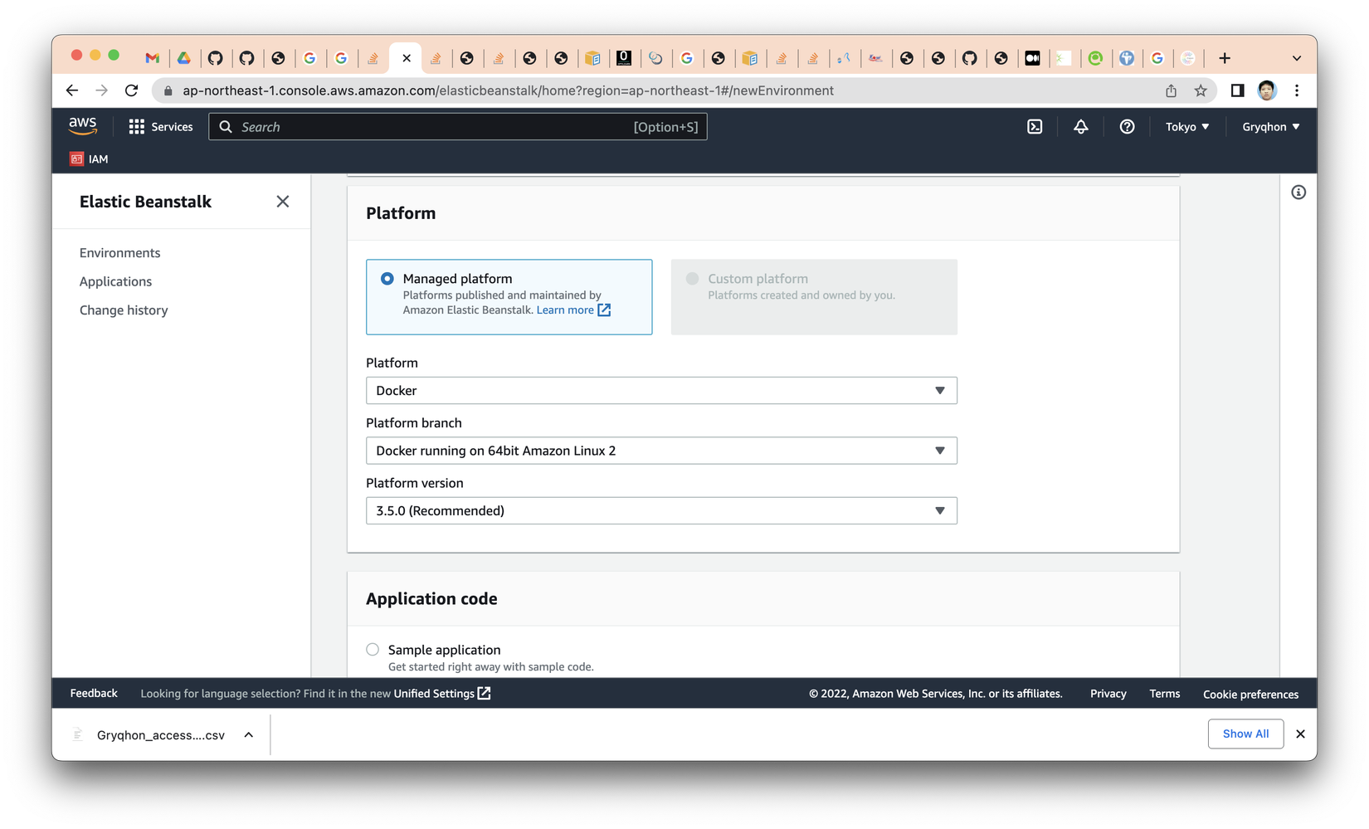
Task: Open the AWS notifications bell
Action: point(1080,127)
